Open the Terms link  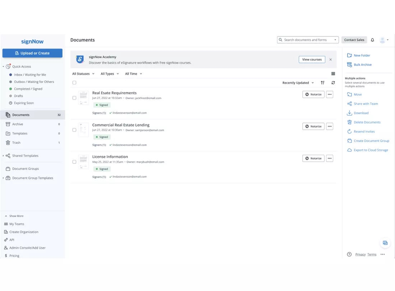372,254
